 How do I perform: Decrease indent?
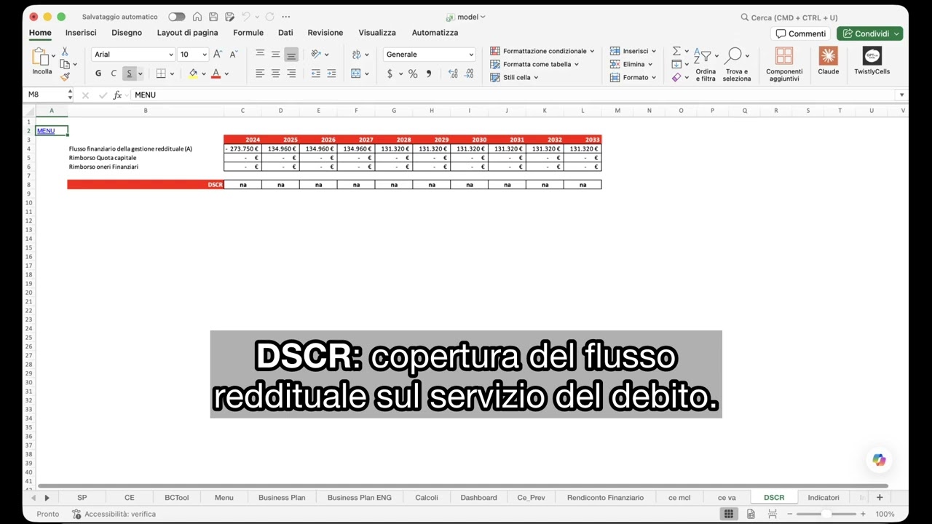(x=316, y=74)
